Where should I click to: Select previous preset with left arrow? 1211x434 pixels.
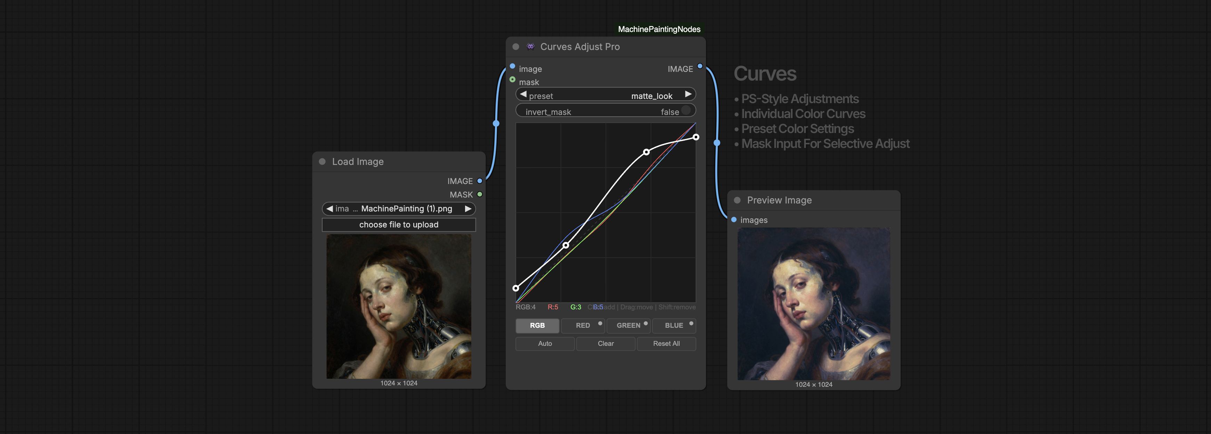pyautogui.click(x=523, y=94)
